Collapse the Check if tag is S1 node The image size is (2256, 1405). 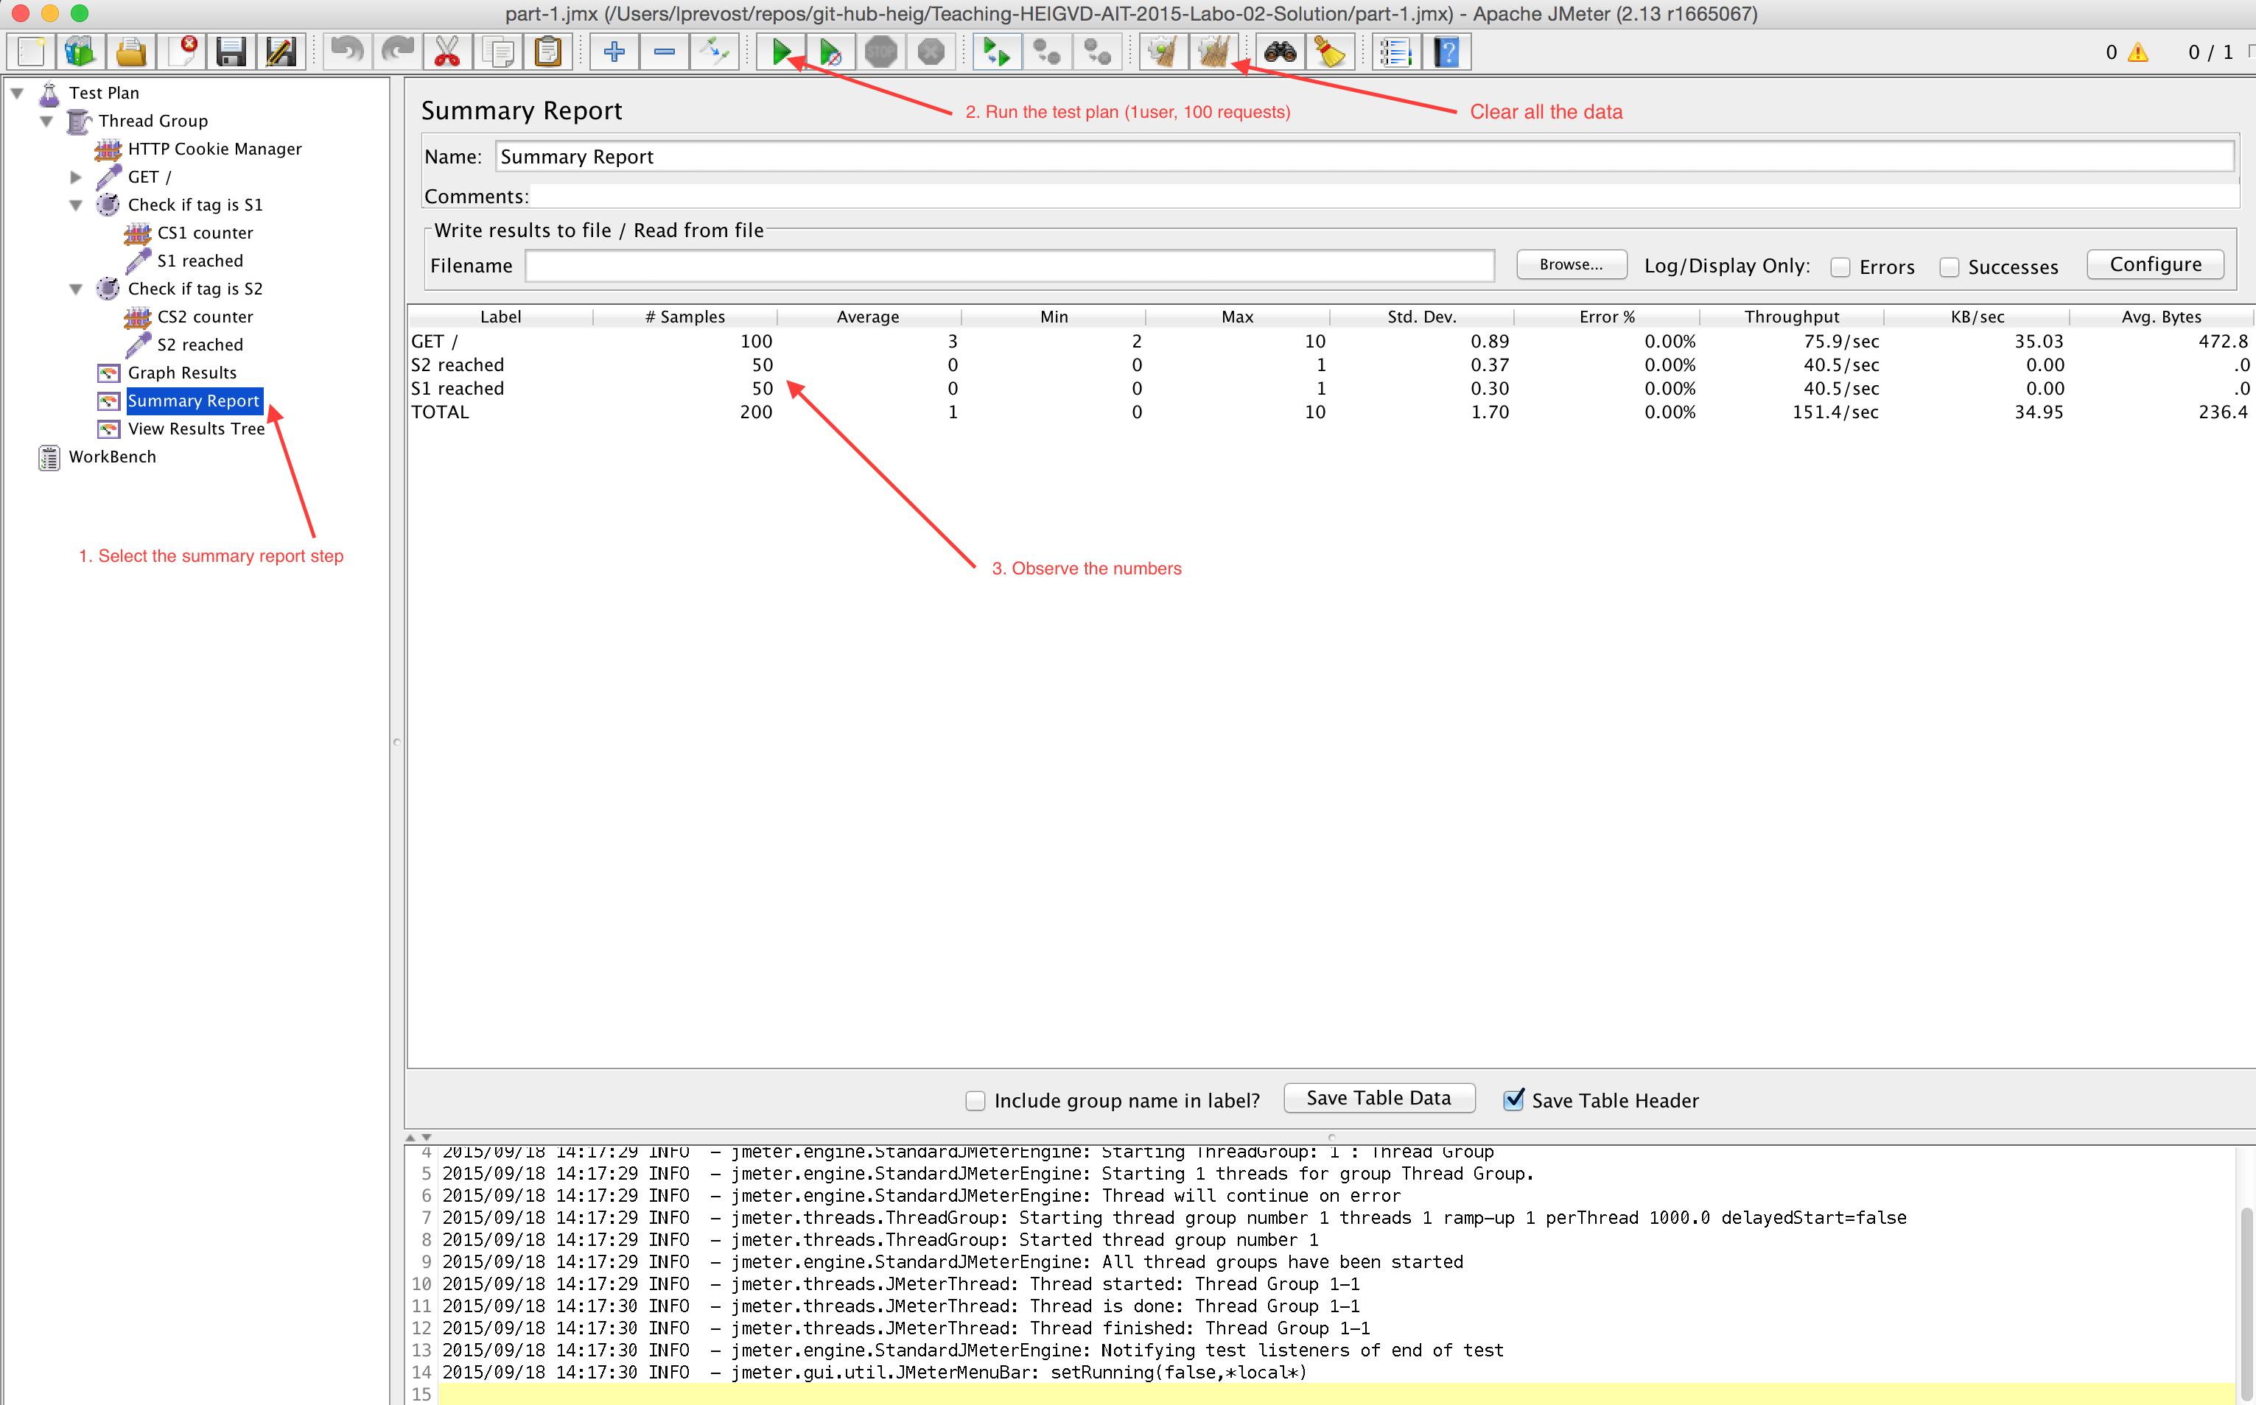point(76,205)
